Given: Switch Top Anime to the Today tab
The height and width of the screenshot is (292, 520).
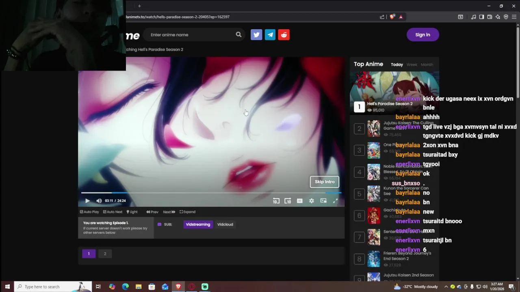Looking at the screenshot, I should click(397, 64).
